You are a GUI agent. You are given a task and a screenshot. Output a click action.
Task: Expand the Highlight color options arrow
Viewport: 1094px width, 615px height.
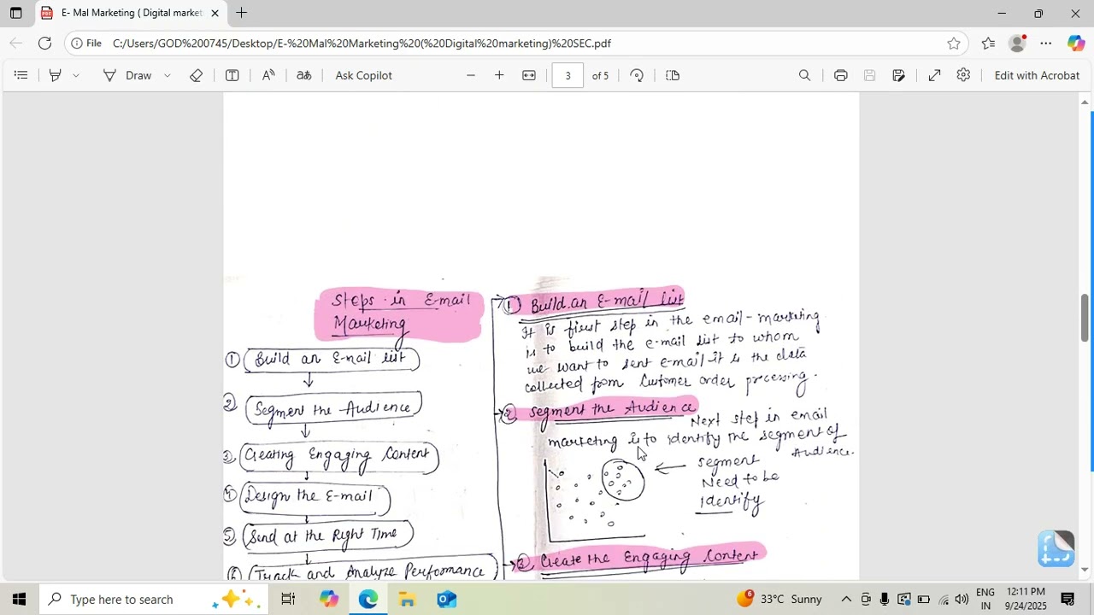pos(76,75)
